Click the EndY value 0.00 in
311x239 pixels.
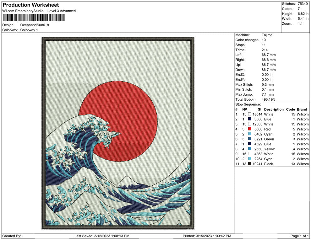[267, 80]
